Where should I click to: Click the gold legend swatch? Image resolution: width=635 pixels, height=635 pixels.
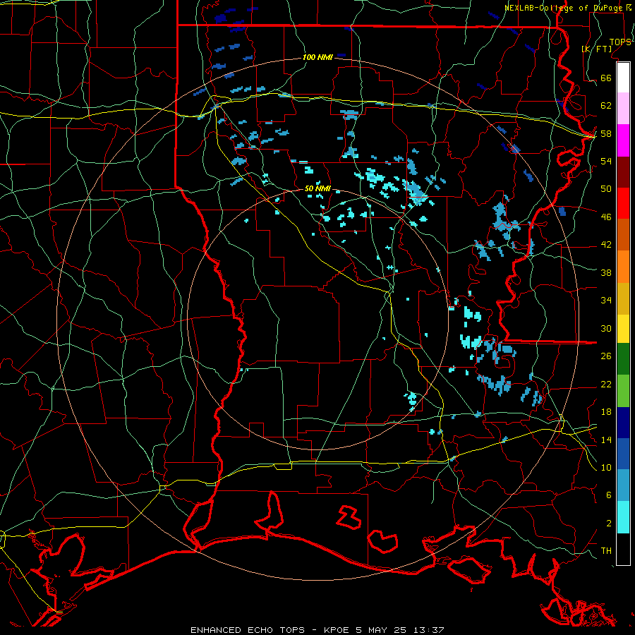tap(623, 298)
